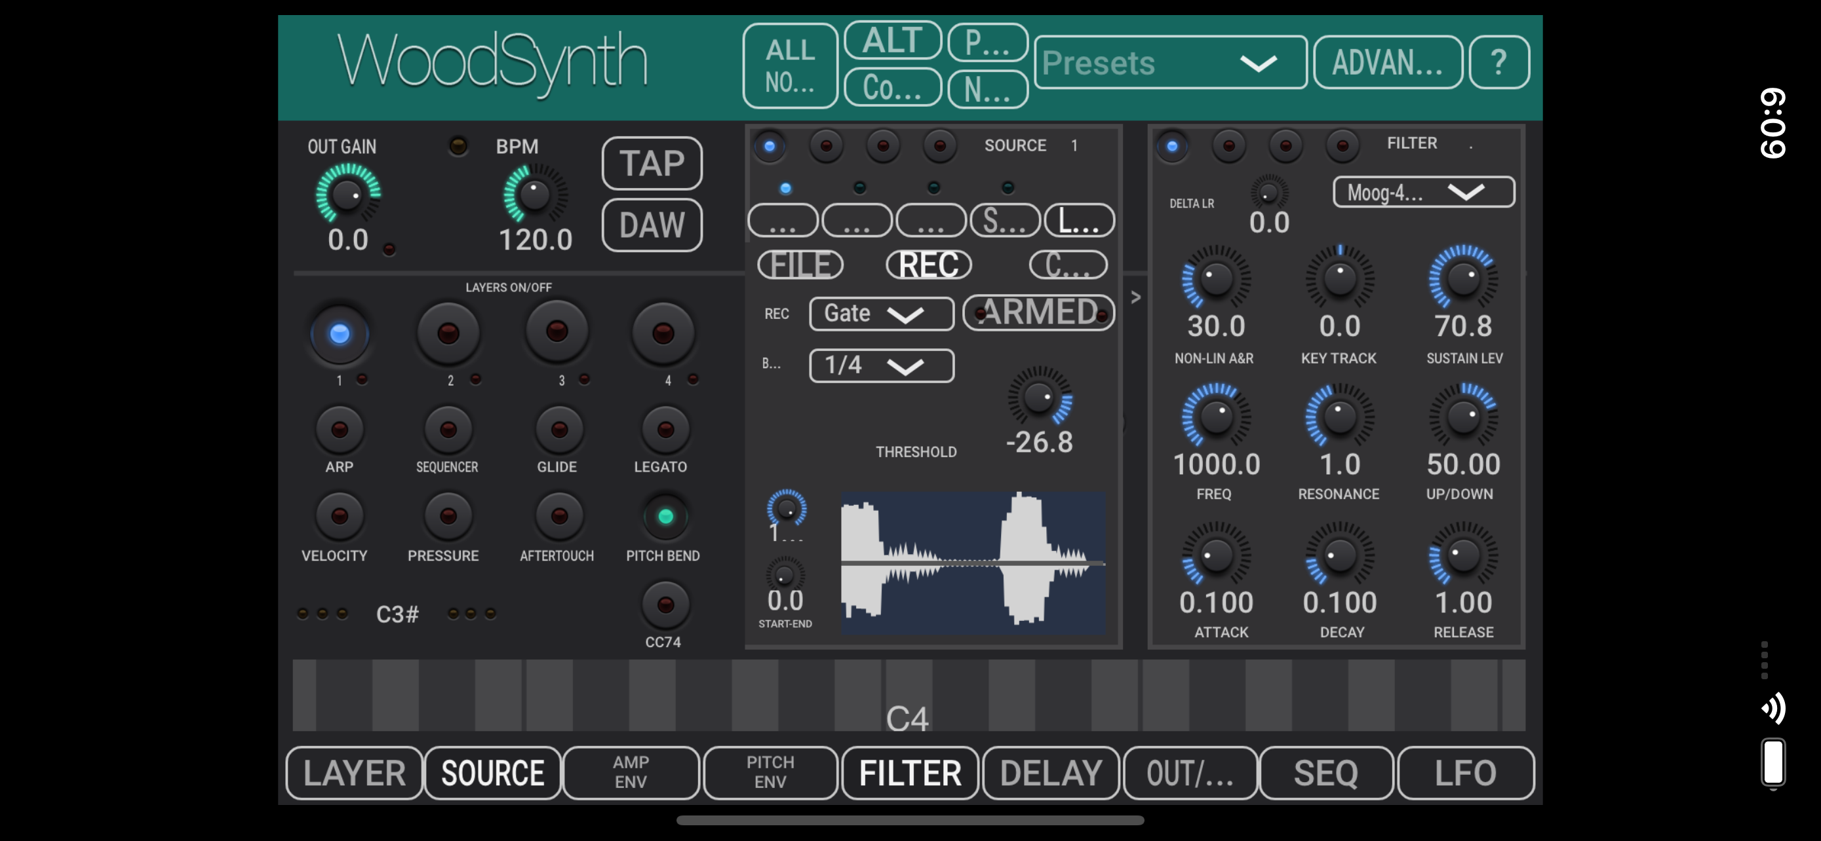This screenshot has width=1821, height=841.
Task: Adjust the THRESHOLD knob
Action: point(1039,397)
